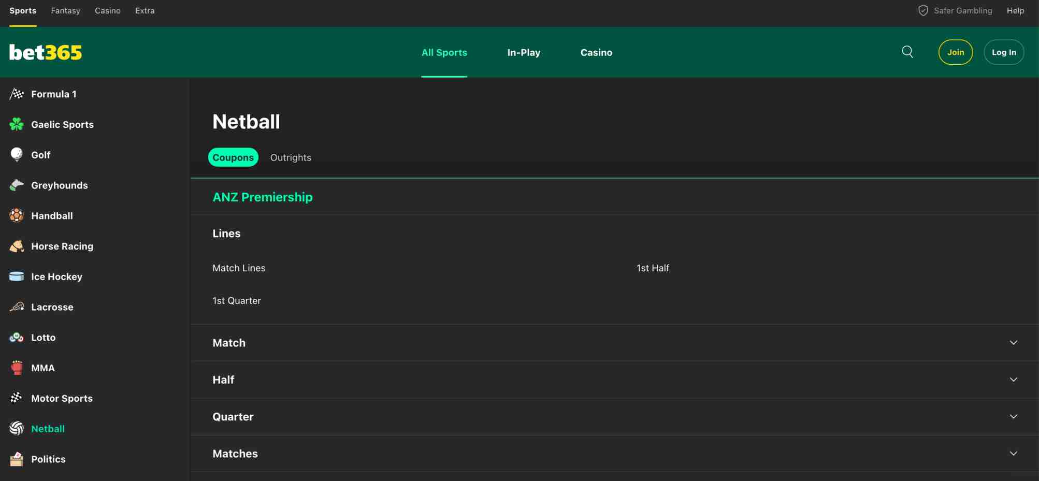Image resolution: width=1039 pixels, height=481 pixels.
Task: Switch to the Outrights tab
Action: [x=291, y=157]
